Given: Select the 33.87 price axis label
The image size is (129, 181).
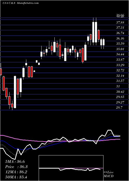Looking at the screenshot, I should (x=120, y=60).
